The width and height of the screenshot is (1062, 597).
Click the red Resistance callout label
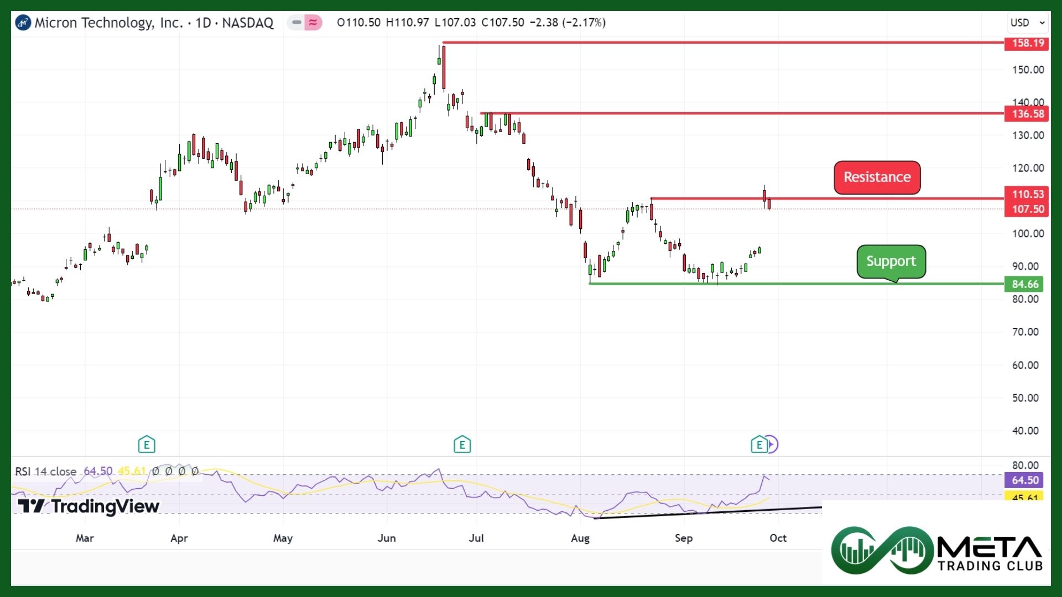(877, 177)
